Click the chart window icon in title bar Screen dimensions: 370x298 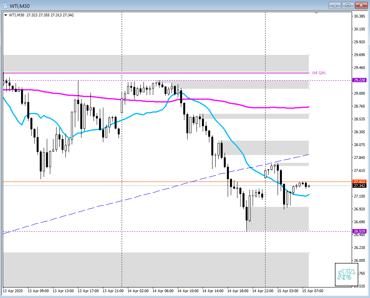pyautogui.click(x=5, y=5)
